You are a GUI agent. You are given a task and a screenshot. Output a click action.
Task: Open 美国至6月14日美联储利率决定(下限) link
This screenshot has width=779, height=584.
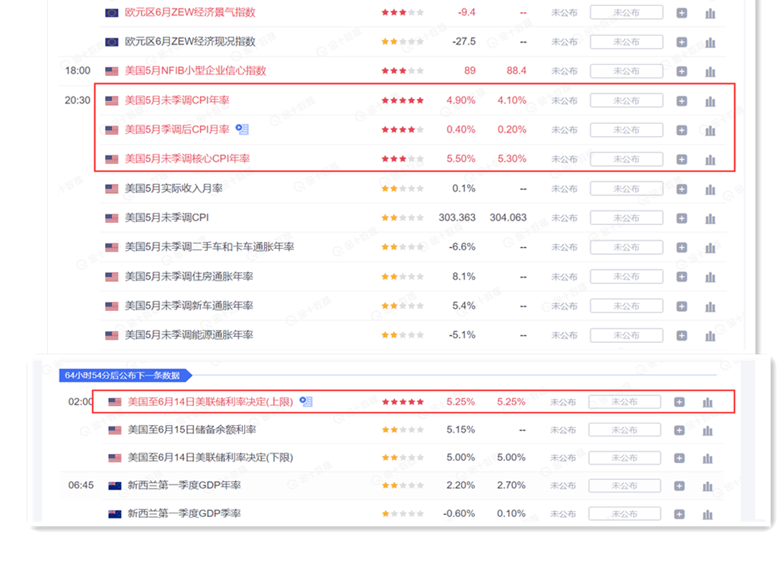tap(210, 458)
